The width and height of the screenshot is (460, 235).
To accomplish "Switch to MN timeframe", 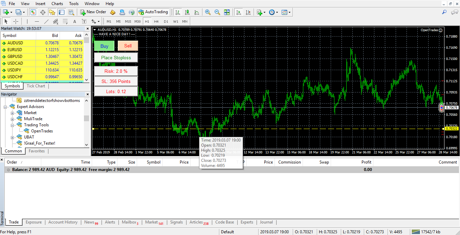I will point(185,21).
